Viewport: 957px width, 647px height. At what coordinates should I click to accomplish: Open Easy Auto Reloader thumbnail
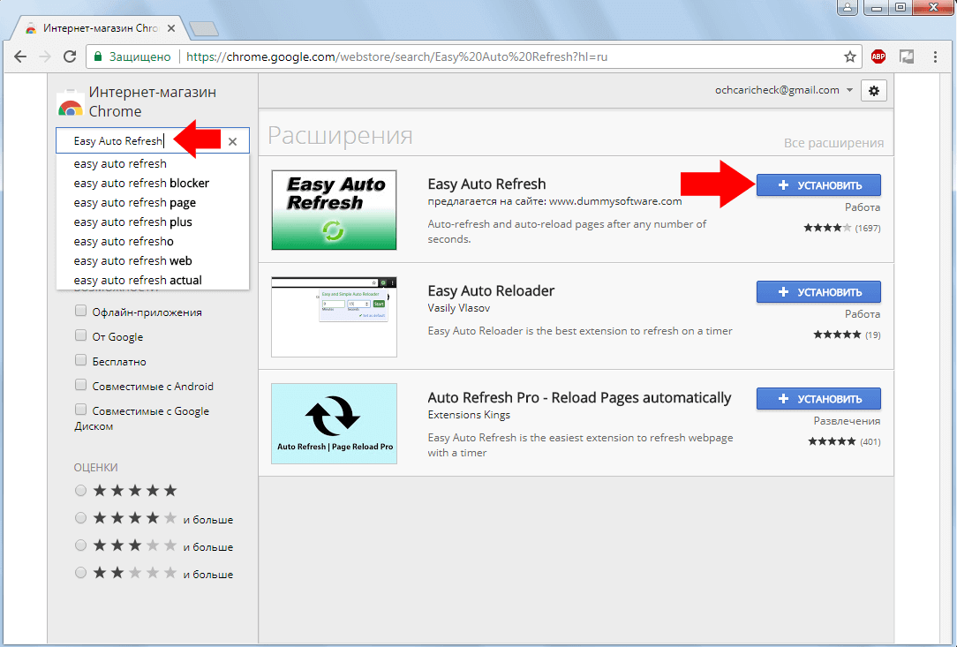pos(334,317)
